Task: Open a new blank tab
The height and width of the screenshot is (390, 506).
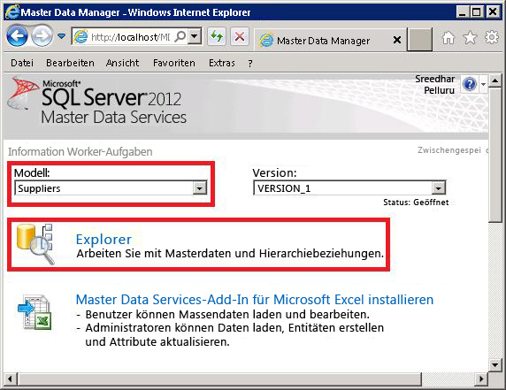Action: [x=419, y=40]
